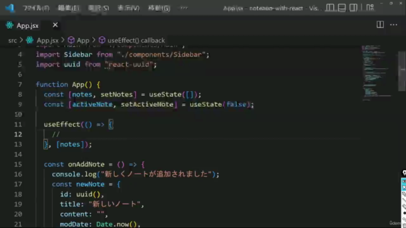Image resolution: width=406 pixels, height=228 pixels.
Task: Click the App symbol breadcrumb
Action: pyautogui.click(x=83, y=41)
